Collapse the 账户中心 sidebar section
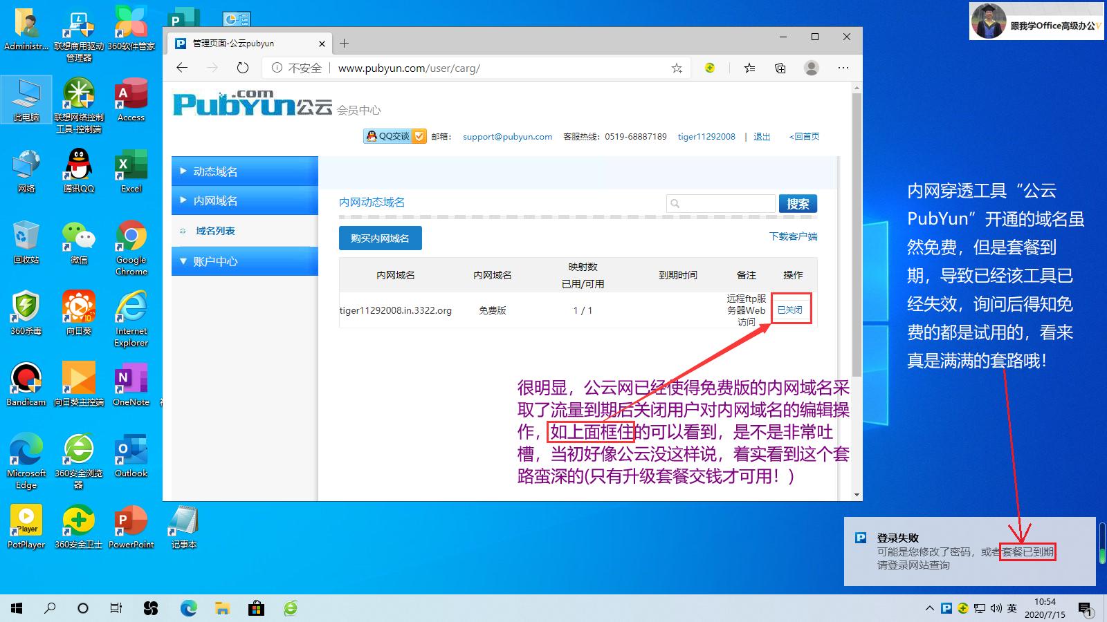Image resolution: width=1107 pixels, height=622 pixels. pos(244,261)
